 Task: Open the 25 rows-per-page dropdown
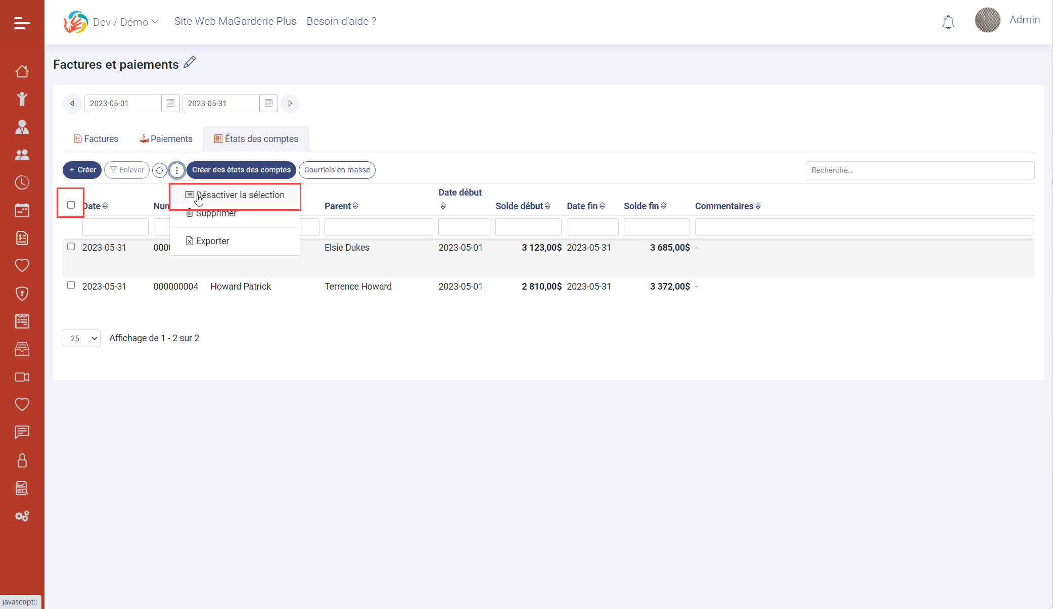coord(81,338)
